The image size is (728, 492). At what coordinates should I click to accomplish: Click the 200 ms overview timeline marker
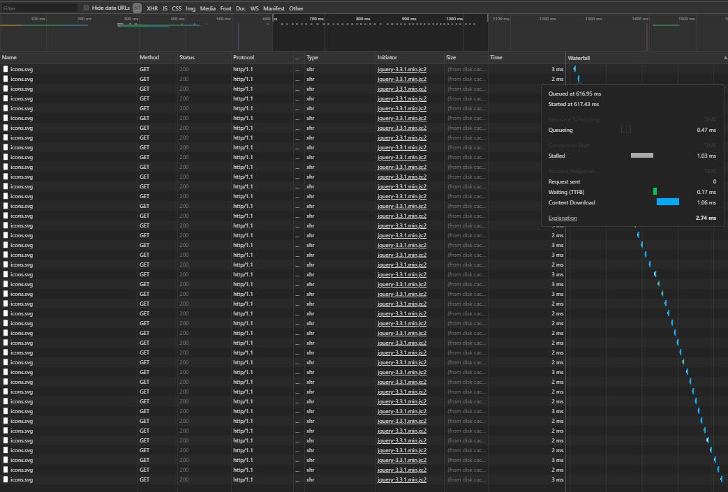[84, 19]
